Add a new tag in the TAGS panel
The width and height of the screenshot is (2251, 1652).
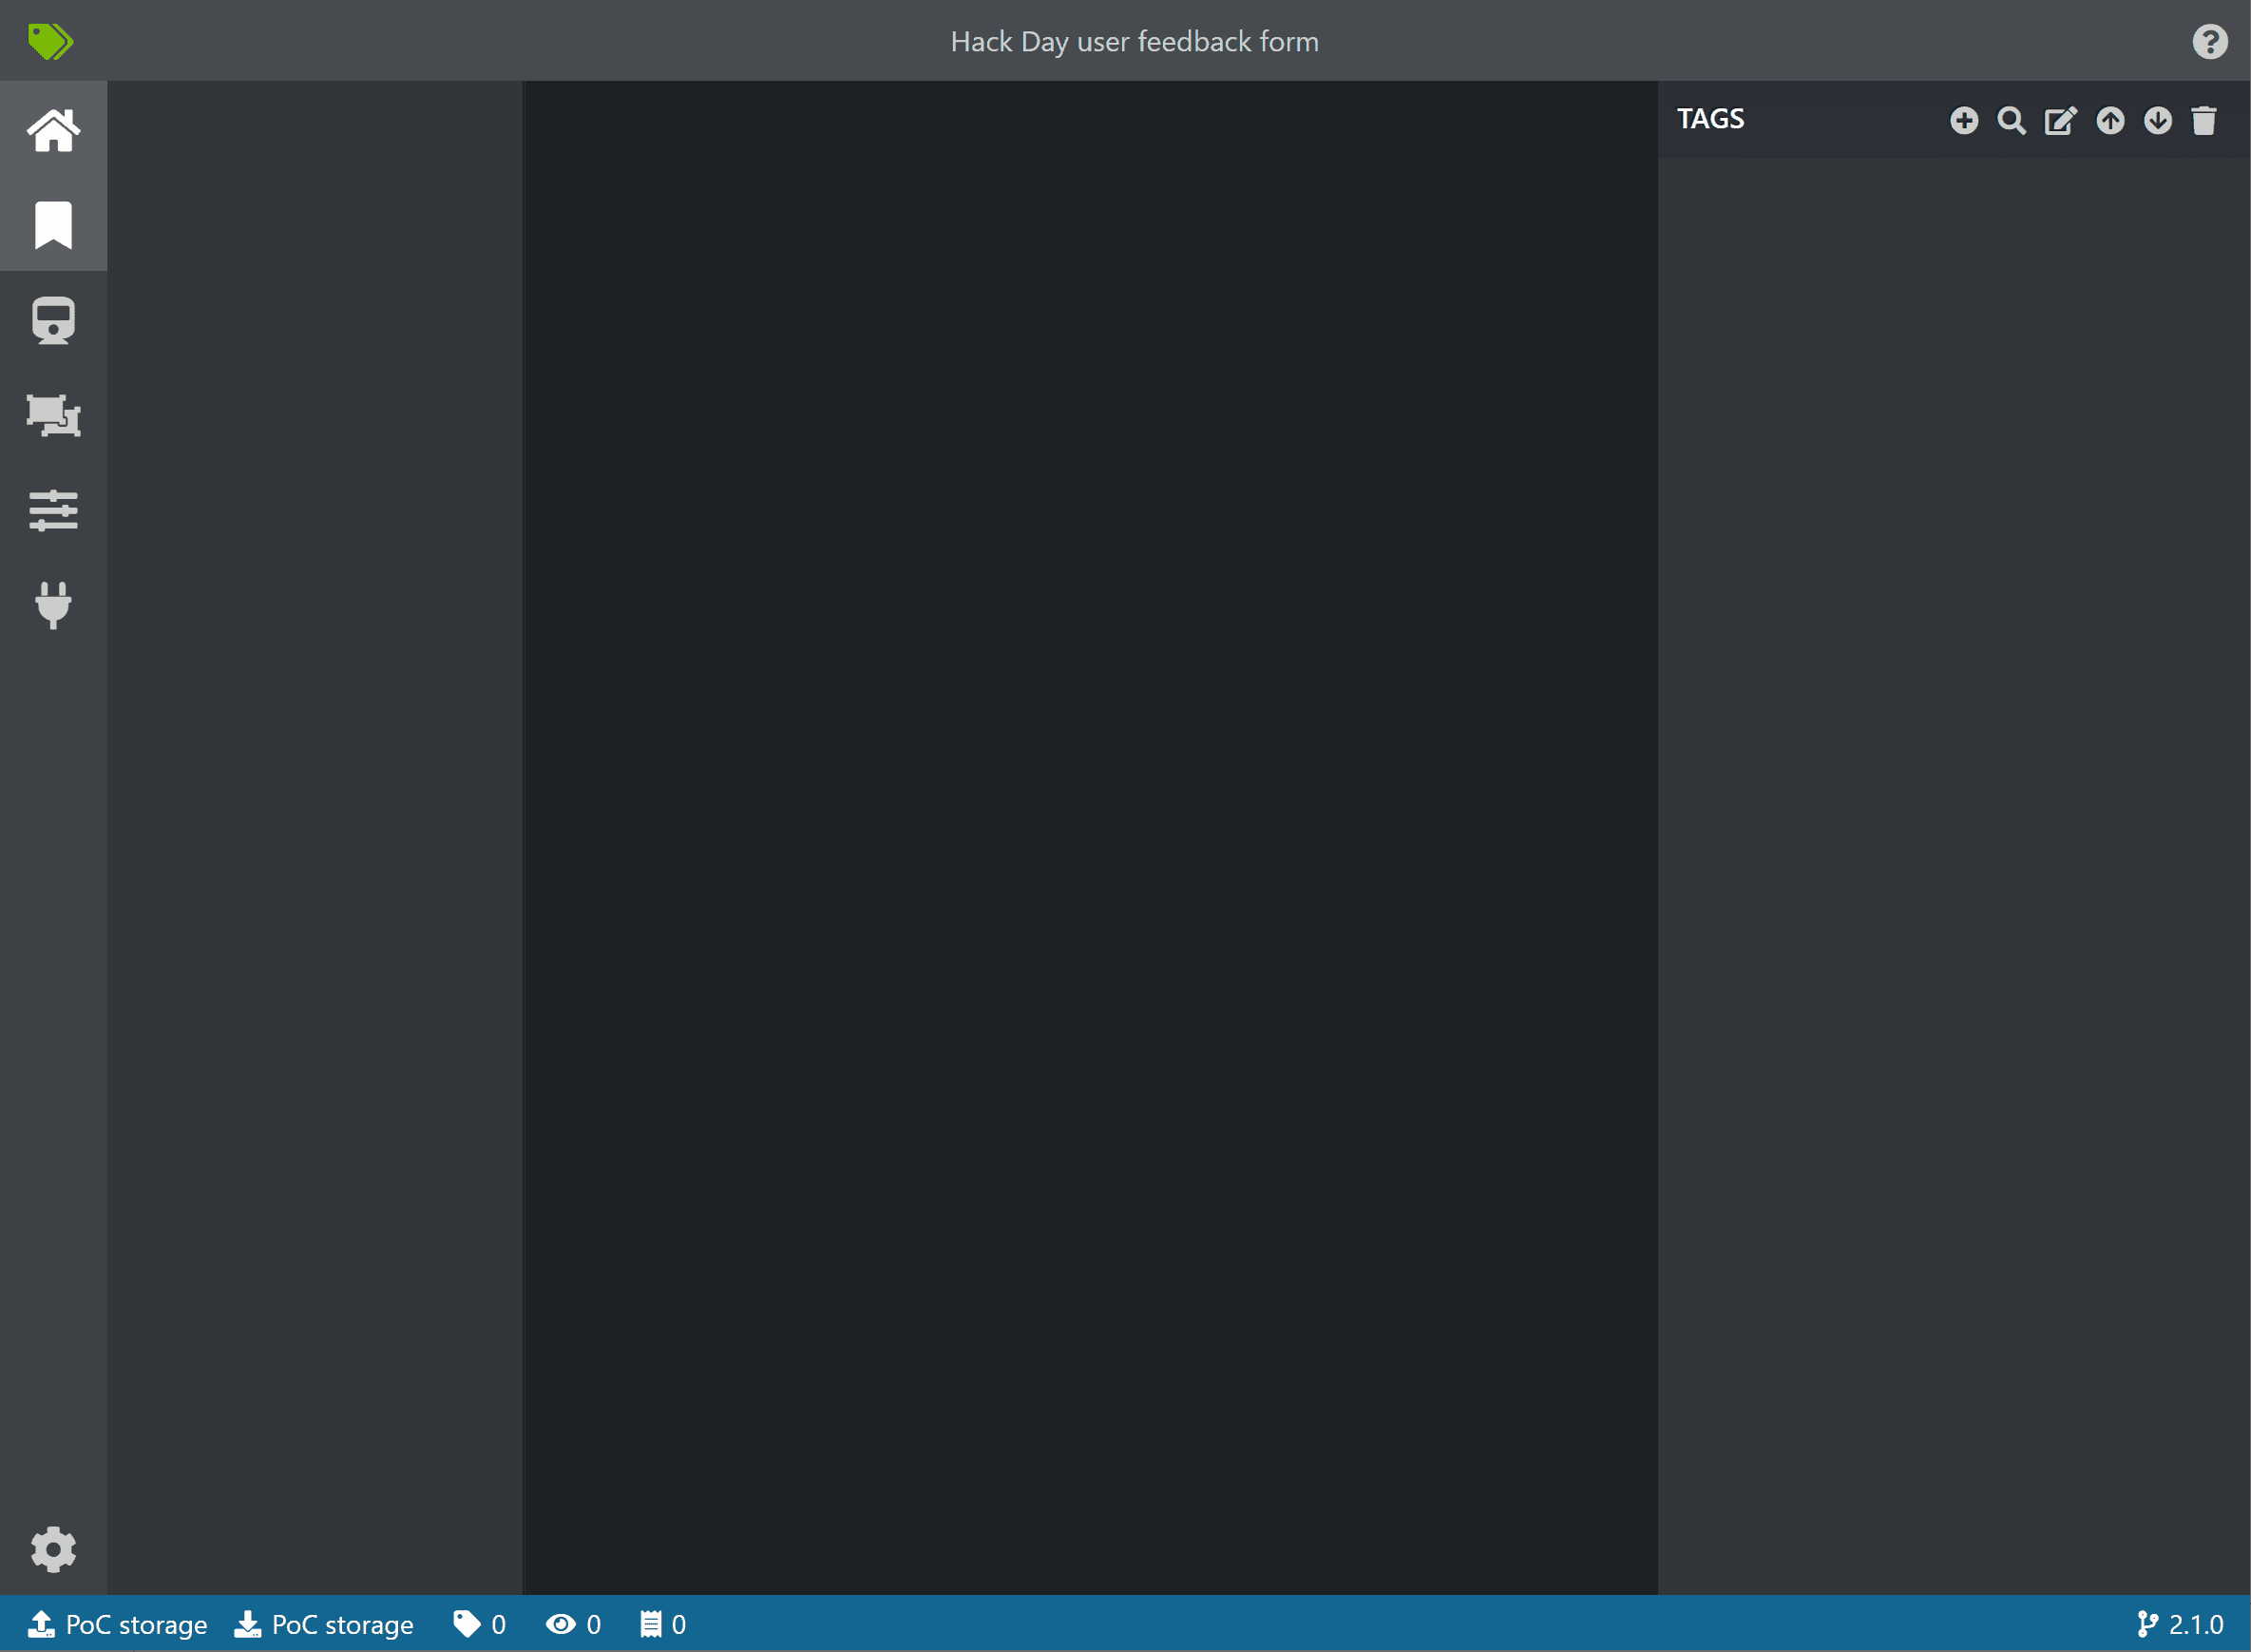click(x=1965, y=120)
